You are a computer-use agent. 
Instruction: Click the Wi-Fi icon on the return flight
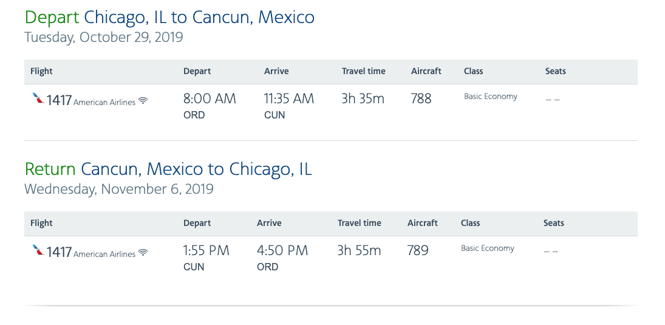pos(143,253)
